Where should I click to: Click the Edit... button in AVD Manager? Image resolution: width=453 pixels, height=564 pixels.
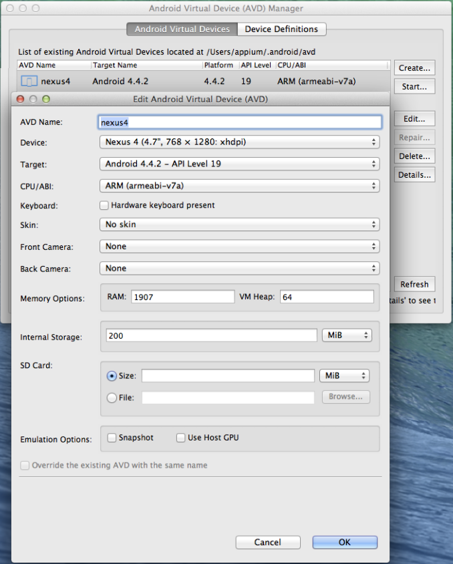tap(414, 119)
